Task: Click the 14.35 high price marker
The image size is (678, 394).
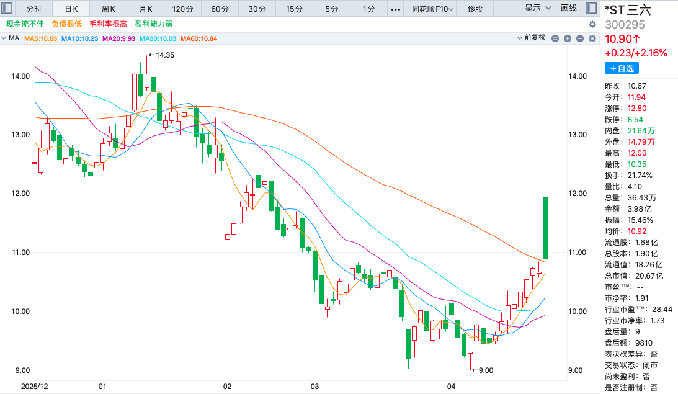Action: click(x=161, y=55)
